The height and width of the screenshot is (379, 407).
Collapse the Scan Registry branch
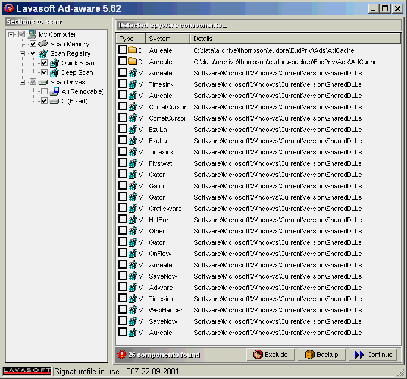23,53
